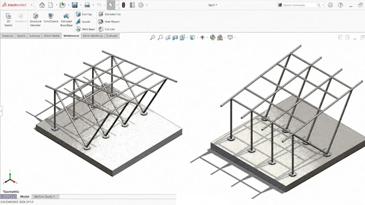This screenshot has height=205, width=365.
Task: Switch to the Evaluate tab
Action: pyautogui.click(x=112, y=36)
